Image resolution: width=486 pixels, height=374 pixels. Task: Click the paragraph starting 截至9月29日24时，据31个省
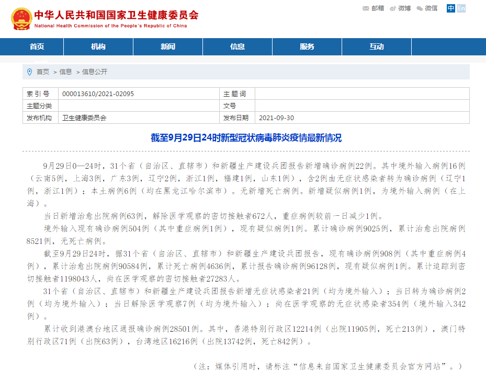click(246, 266)
